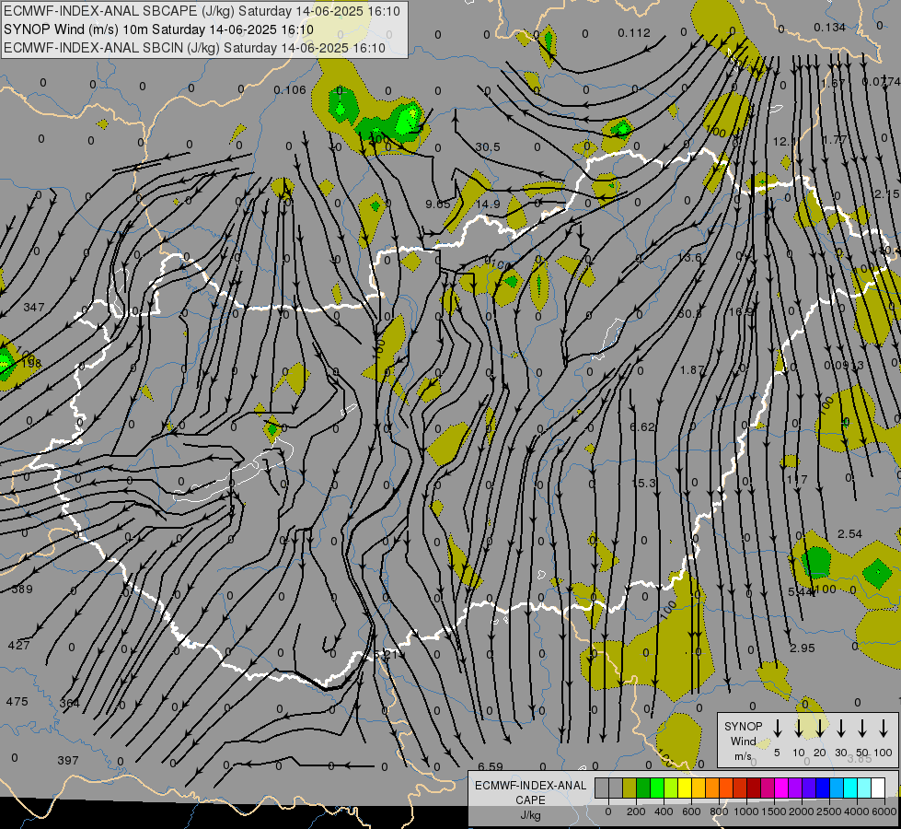Screen dimensions: 901x829
Task: Click the wind arrow above the 20 label
Action: pyautogui.click(x=819, y=728)
